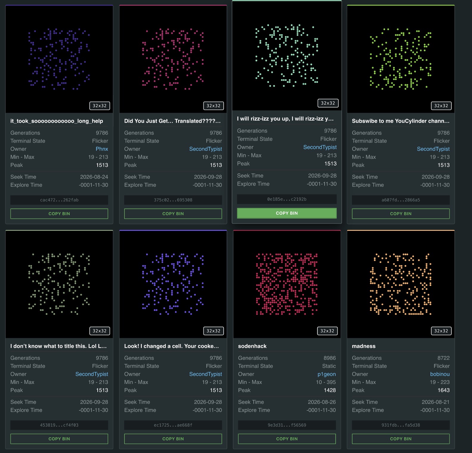Viewport: 472px width, 453px height.
Task: Click the 32x32 size badge on madness thumbnail
Action: 441,331
